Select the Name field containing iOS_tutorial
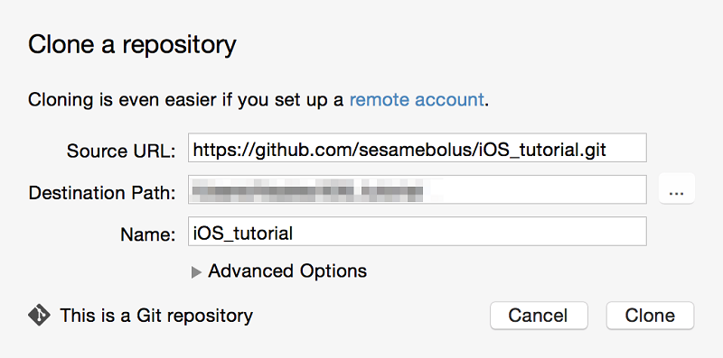The width and height of the screenshot is (723, 358). tap(418, 231)
